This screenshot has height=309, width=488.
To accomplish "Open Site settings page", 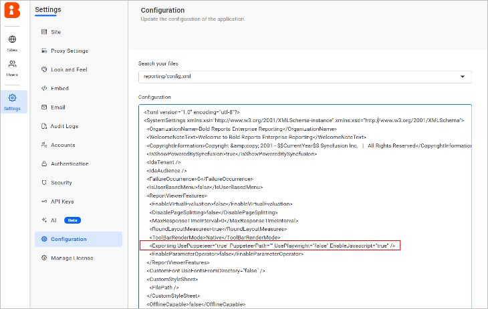I will 56,32.
